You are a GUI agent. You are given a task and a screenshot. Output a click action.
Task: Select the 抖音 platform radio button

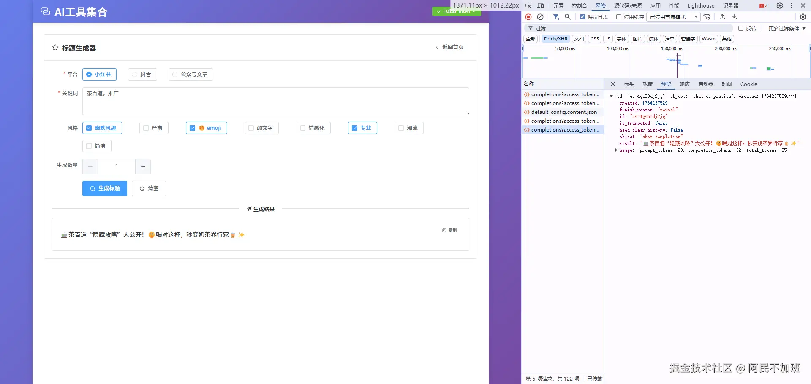[135, 75]
